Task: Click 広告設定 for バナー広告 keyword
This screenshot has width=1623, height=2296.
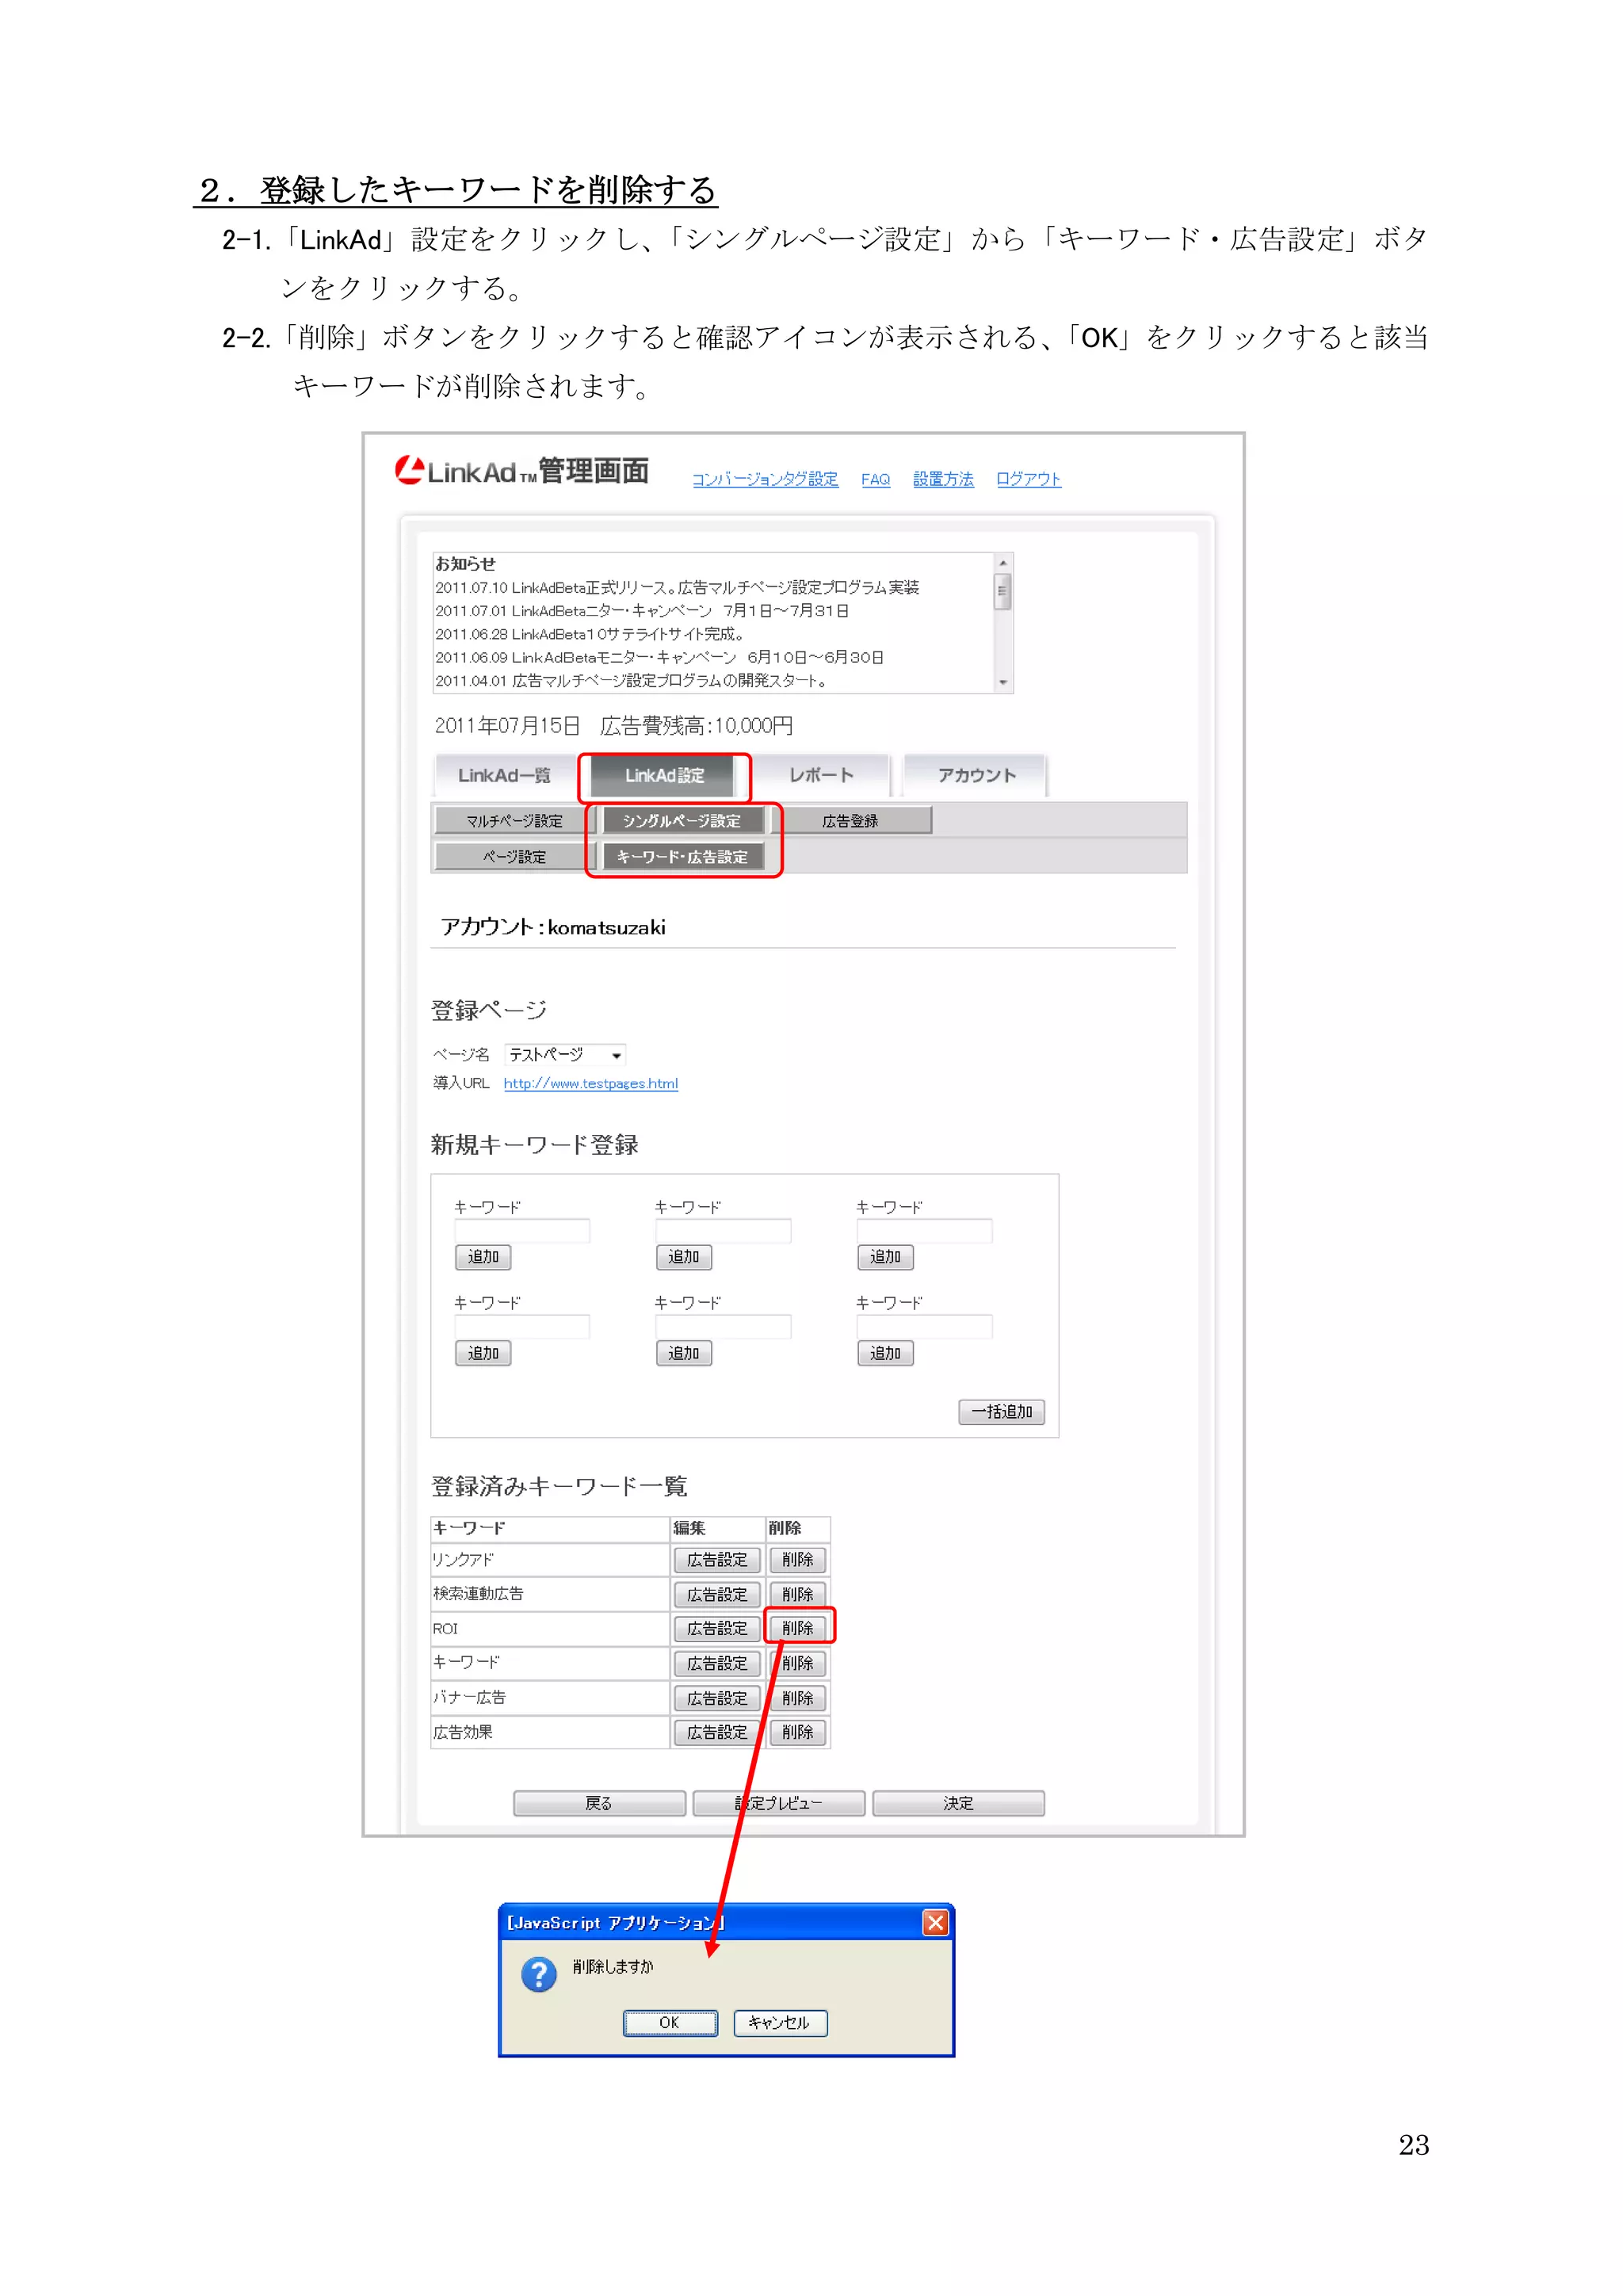Action: [717, 1698]
